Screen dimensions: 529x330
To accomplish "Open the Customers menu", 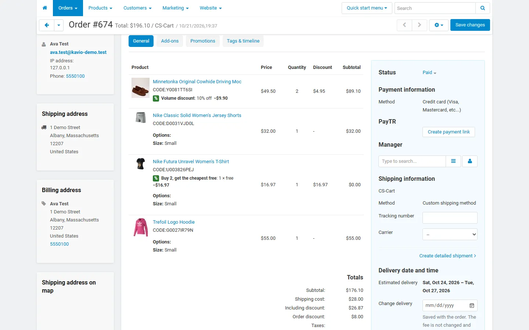I will coord(137,8).
